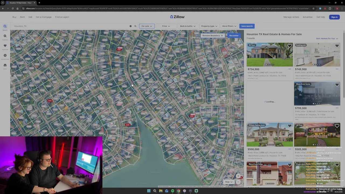Zoom in on the map
The width and height of the screenshot is (345, 194).
tap(238, 176)
